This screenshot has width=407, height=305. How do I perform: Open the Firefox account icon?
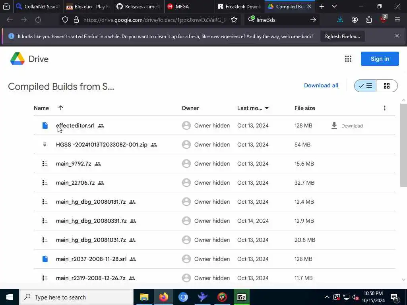pos(355,20)
